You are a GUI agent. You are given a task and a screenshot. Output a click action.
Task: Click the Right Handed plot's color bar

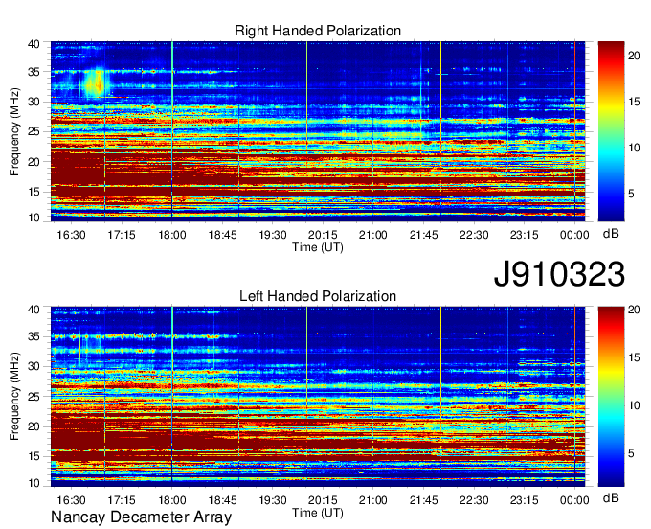[x=611, y=131]
